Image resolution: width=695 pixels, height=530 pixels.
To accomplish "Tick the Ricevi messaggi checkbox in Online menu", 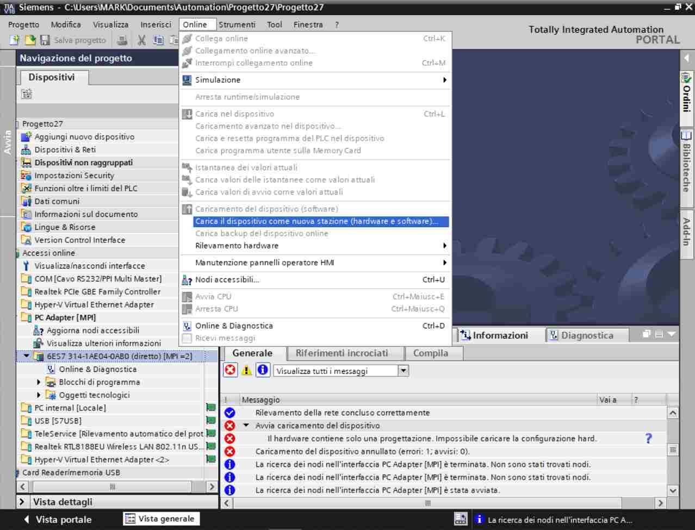I will (x=187, y=338).
